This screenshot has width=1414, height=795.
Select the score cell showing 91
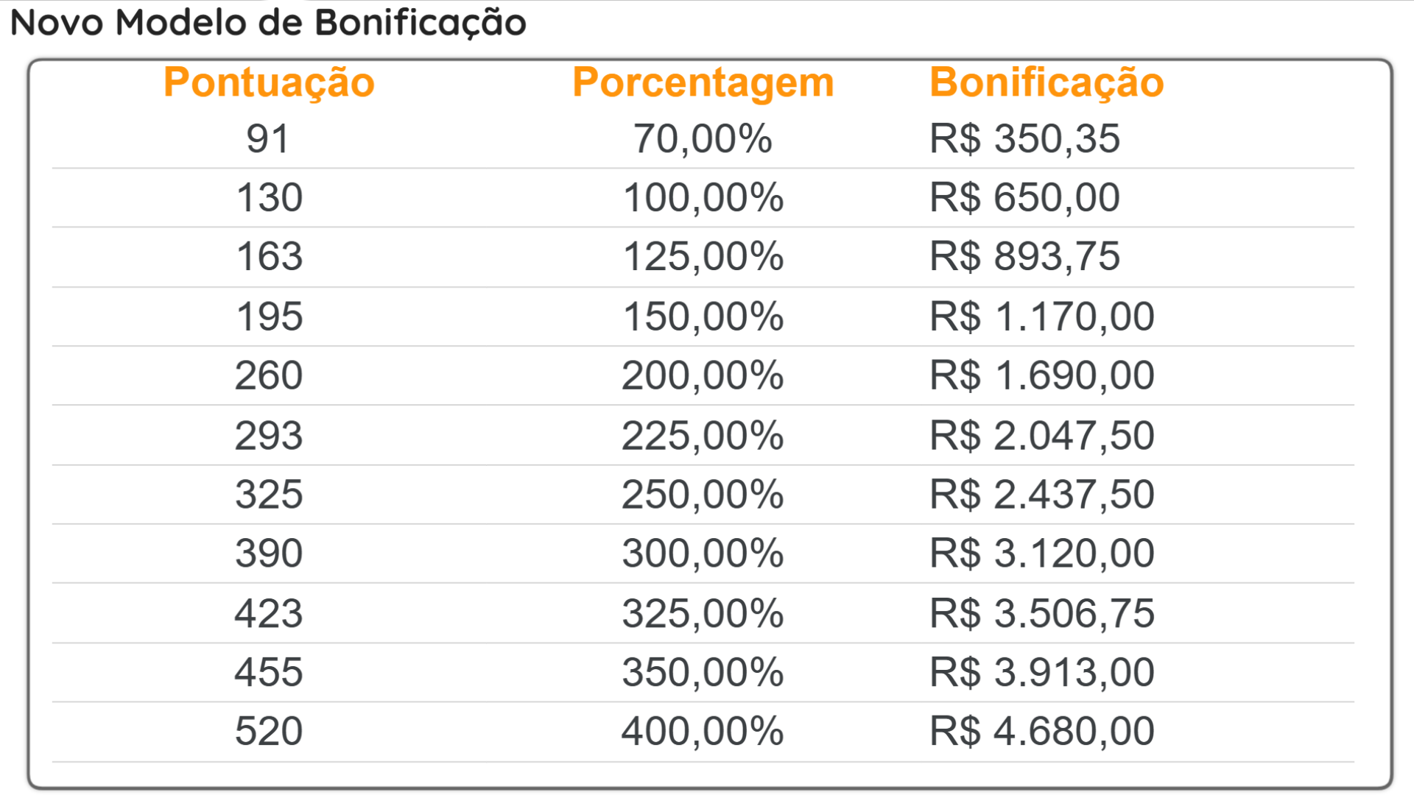coord(268,138)
